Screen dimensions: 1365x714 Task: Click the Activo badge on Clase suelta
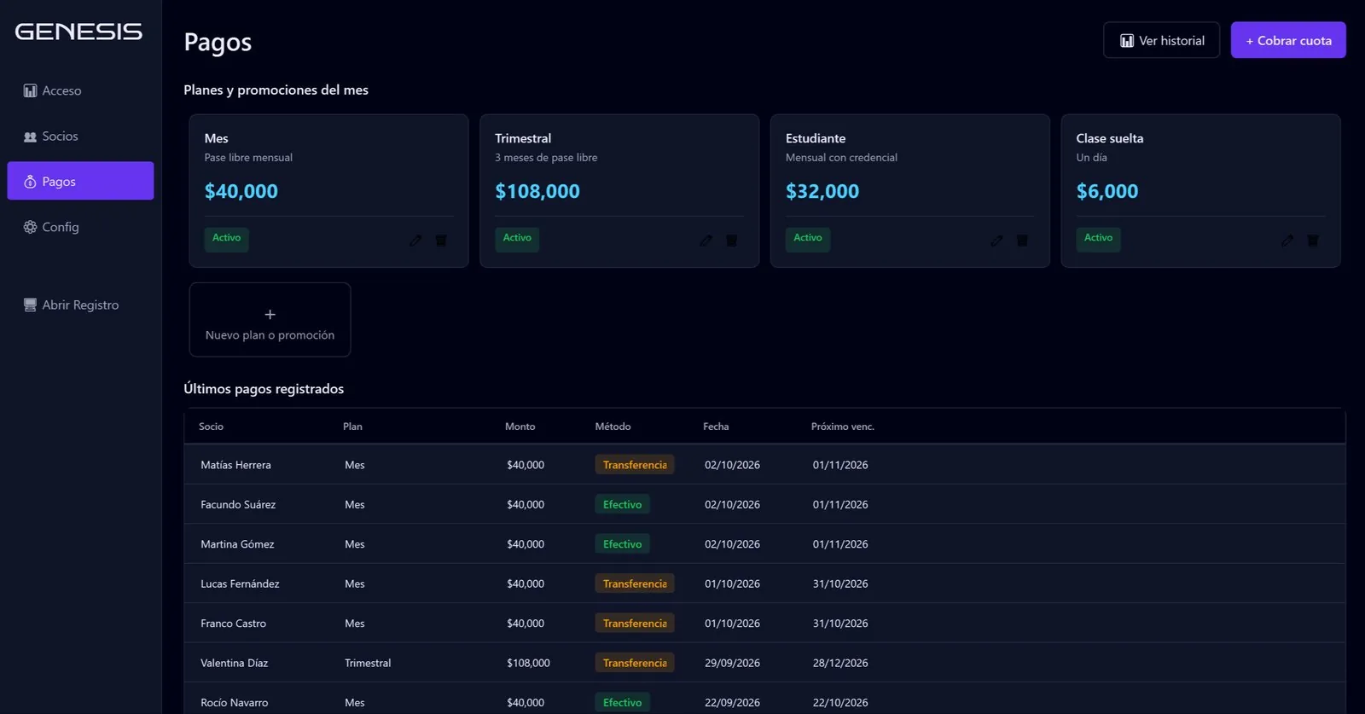[1098, 238]
